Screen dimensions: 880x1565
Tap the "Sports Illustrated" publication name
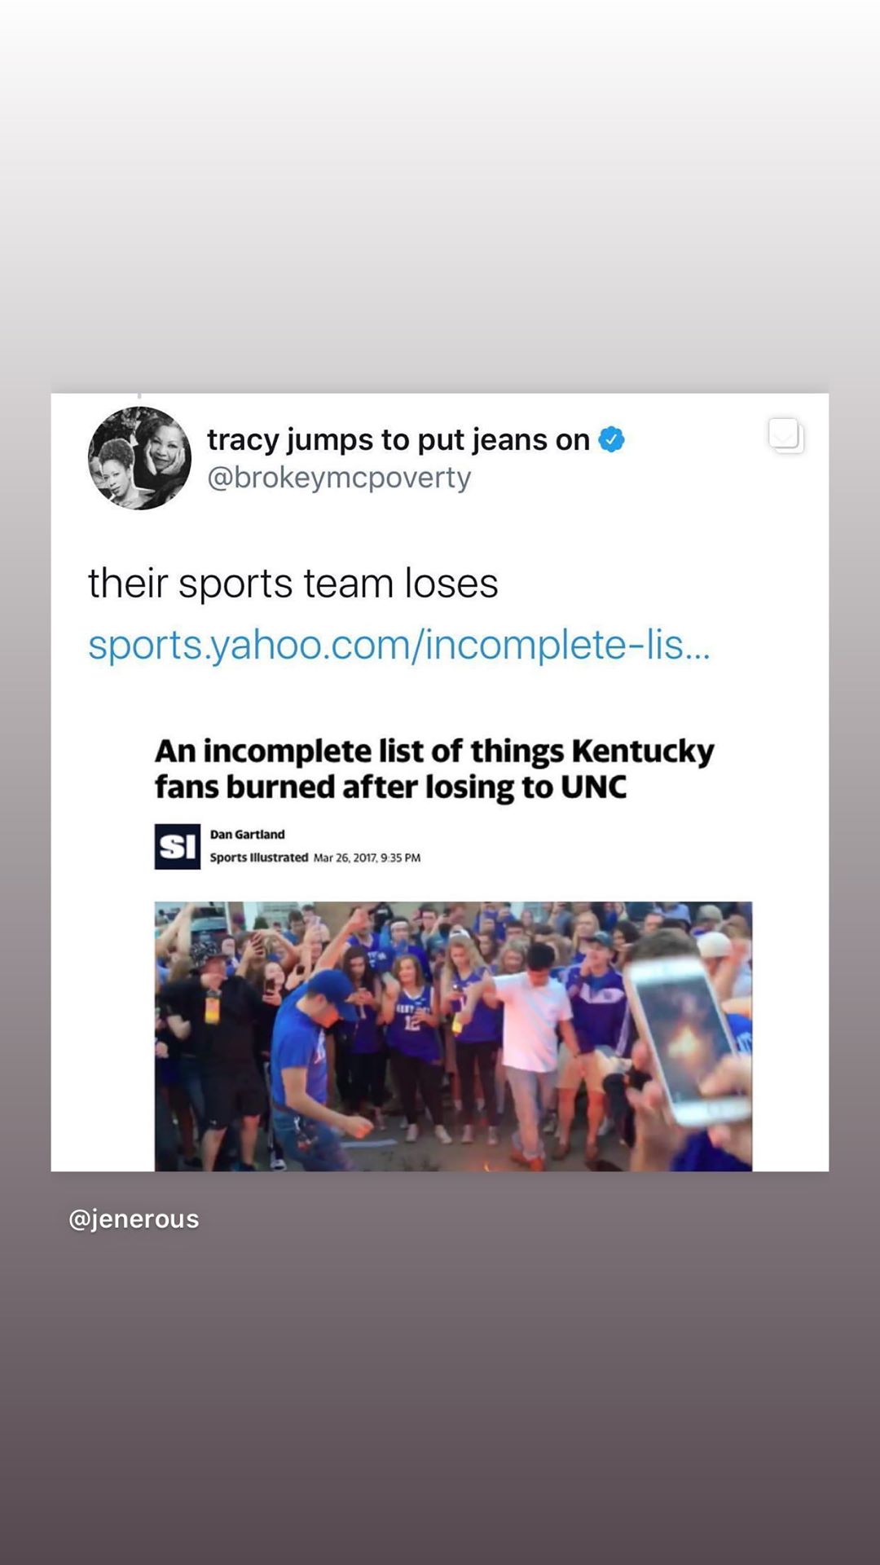[258, 857]
